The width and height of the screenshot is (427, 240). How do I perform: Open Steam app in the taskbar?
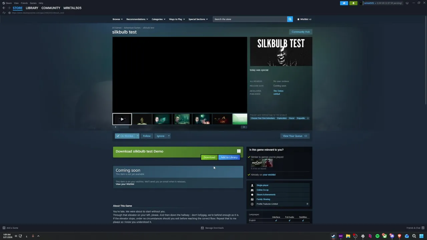click(333, 236)
